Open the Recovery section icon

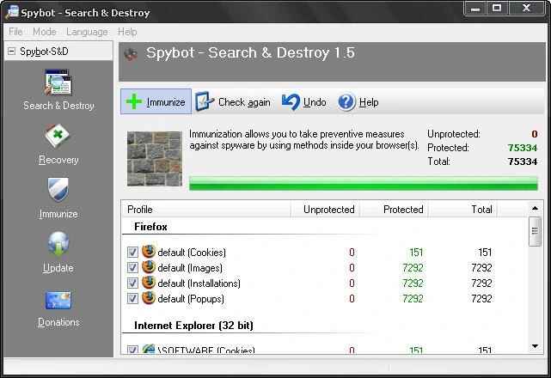[58, 137]
